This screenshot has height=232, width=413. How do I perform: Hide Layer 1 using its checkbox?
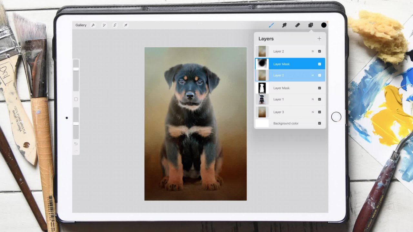pyautogui.click(x=319, y=99)
